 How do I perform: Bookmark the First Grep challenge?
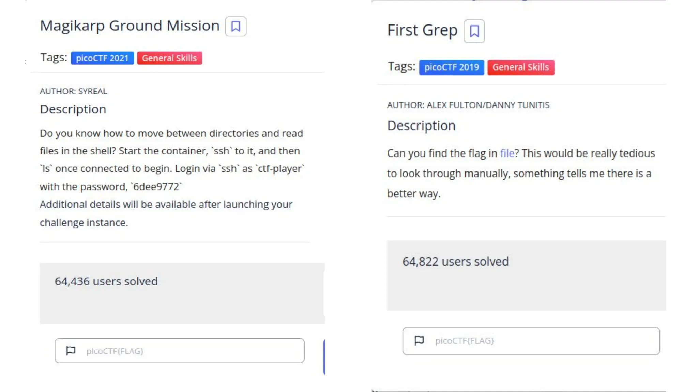point(474,31)
